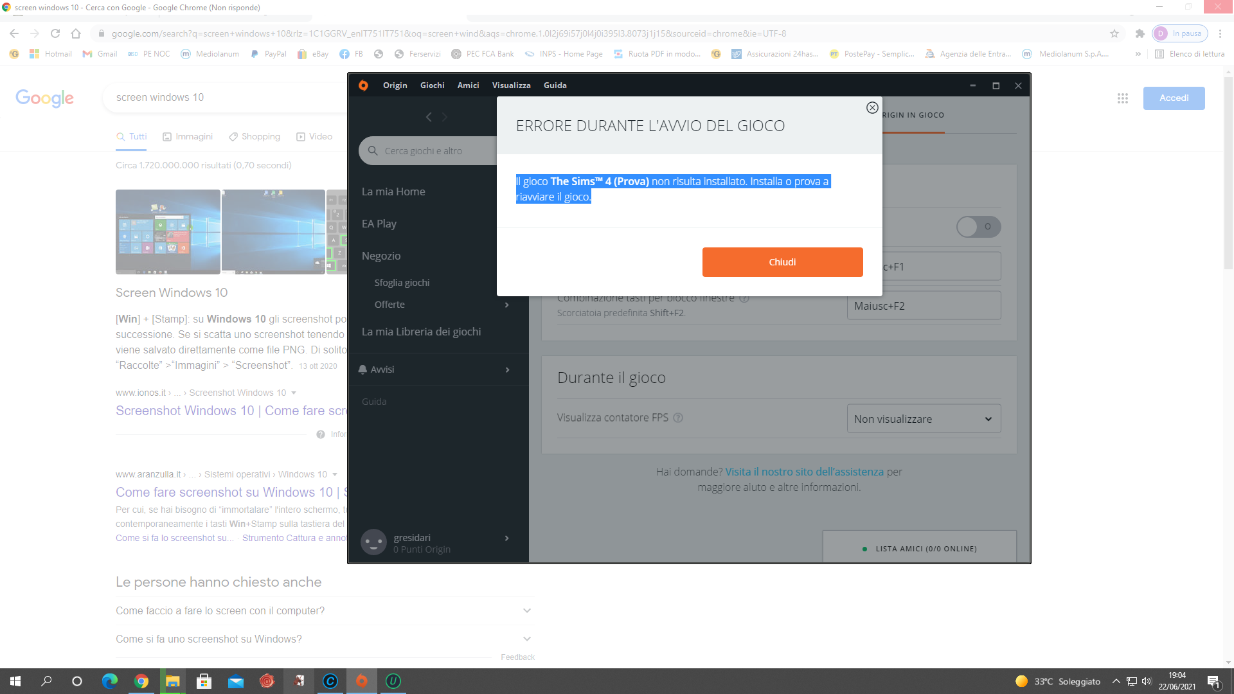Toggle the Origin in-game switch
This screenshot has height=694, width=1234.
click(978, 226)
